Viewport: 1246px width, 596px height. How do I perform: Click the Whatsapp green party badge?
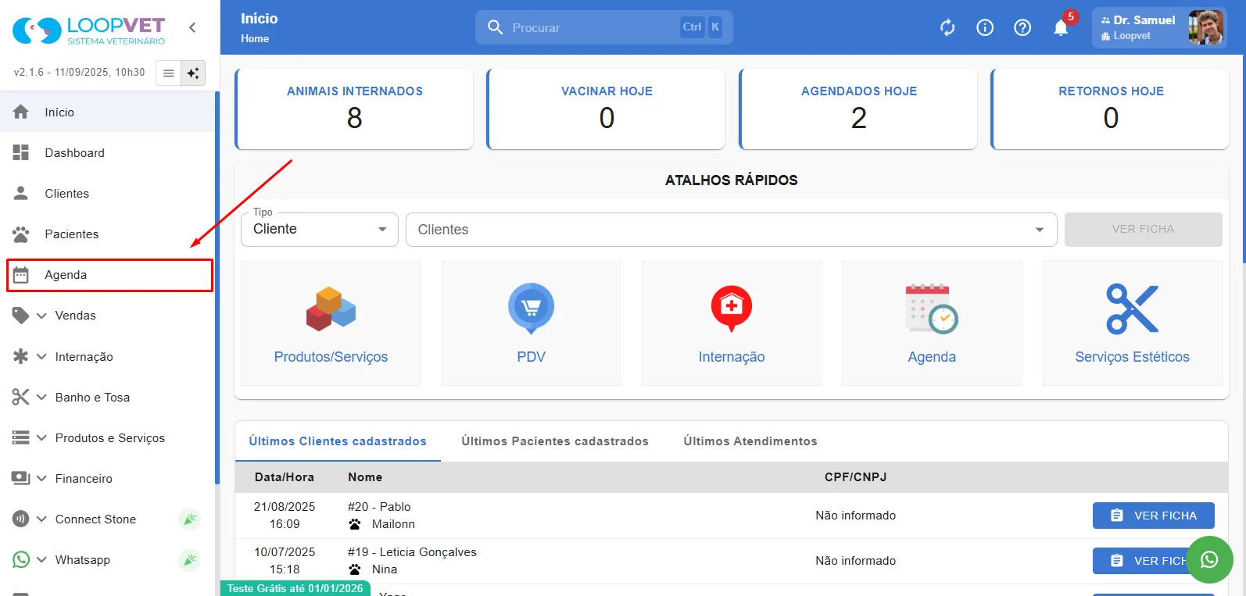[189, 559]
